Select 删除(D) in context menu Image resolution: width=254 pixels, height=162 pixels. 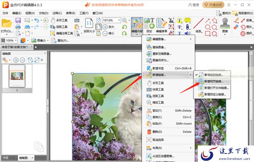click(x=168, y=131)
